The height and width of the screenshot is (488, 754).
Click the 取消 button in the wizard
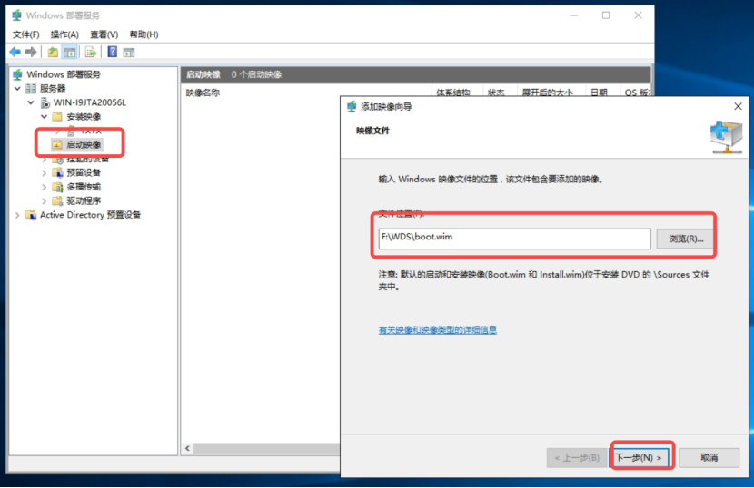point(709,458)
